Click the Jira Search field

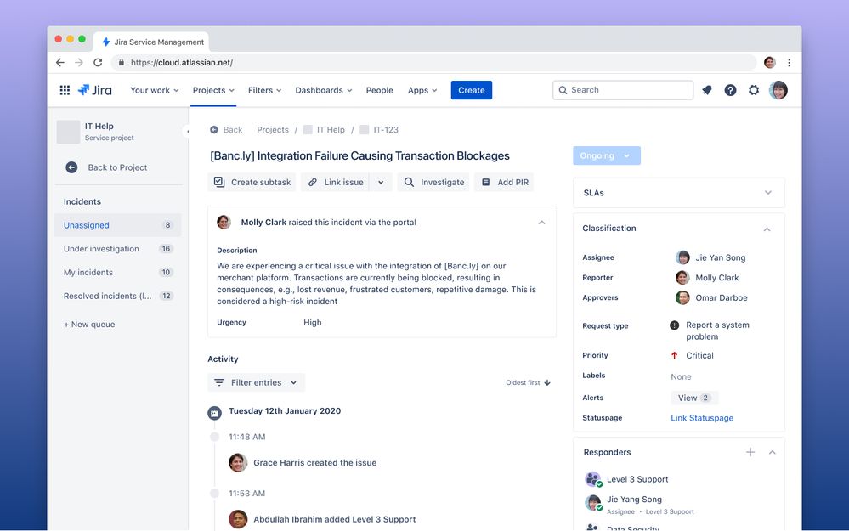click(x=623, y=90)
